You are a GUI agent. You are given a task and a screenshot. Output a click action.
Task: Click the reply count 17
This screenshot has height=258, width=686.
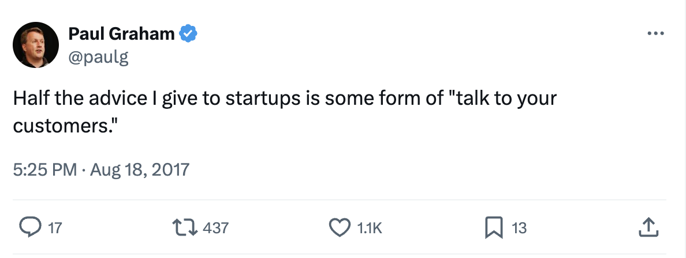coord(54,228)
